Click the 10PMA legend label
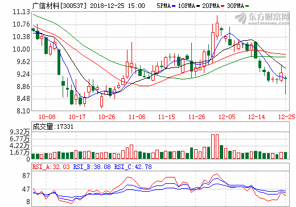 187,6
